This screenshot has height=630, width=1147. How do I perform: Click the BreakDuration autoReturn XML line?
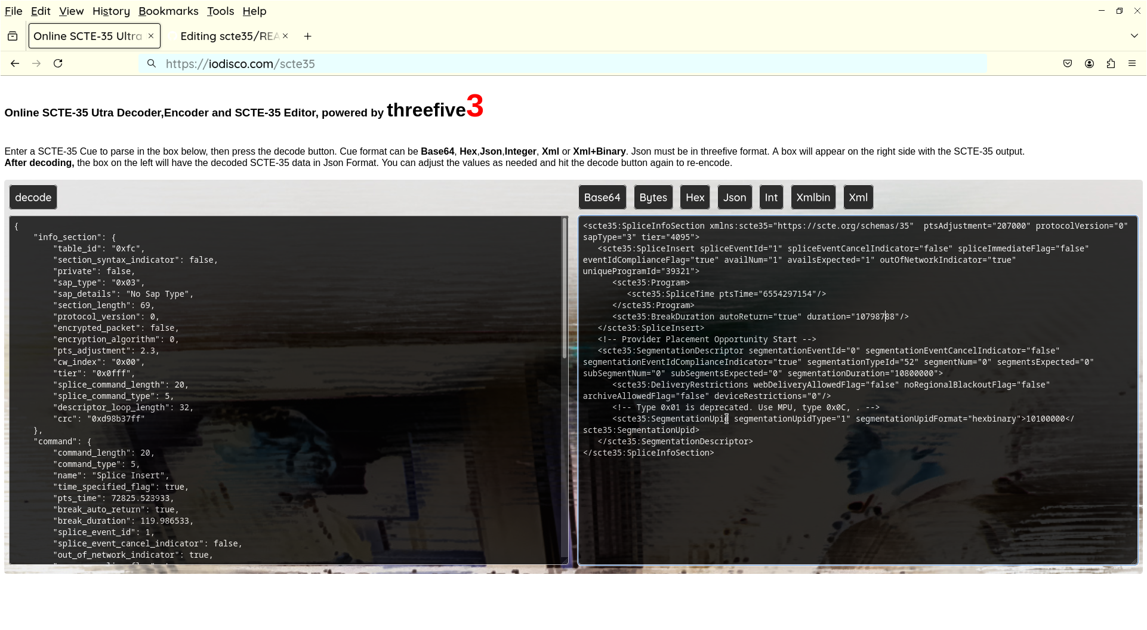pyautogui.click(x=761, y=317)
